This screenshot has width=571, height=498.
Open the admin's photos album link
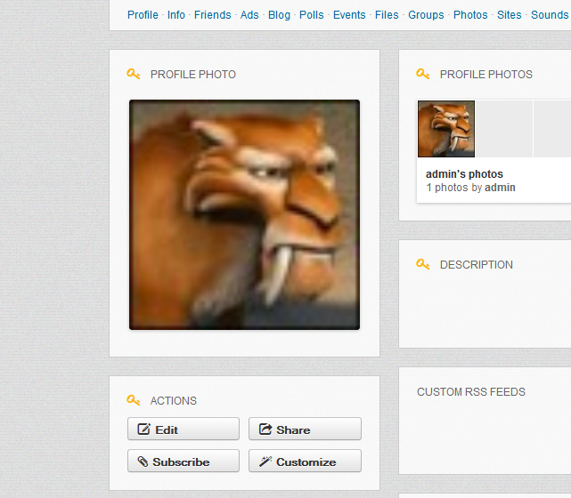(464, 174)
